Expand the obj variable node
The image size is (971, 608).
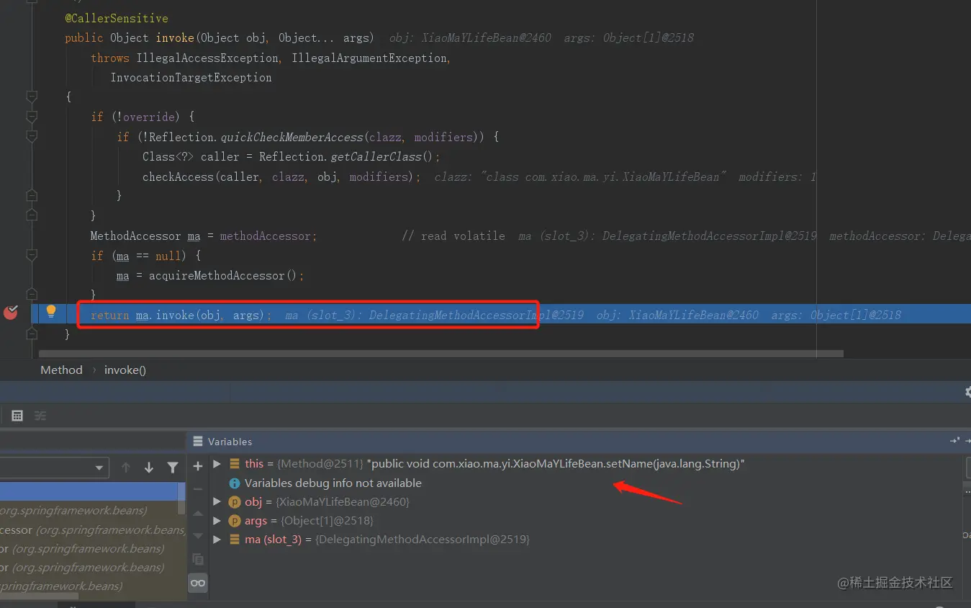217,501
